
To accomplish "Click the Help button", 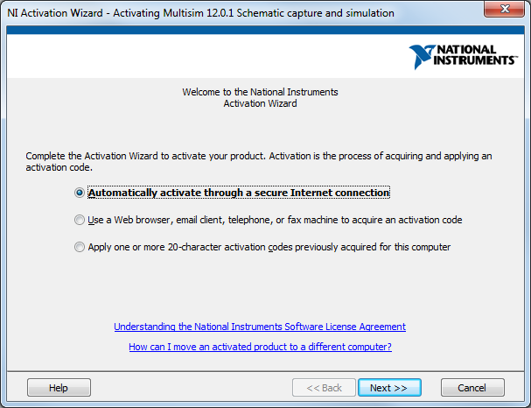I will tap(59, 388).
